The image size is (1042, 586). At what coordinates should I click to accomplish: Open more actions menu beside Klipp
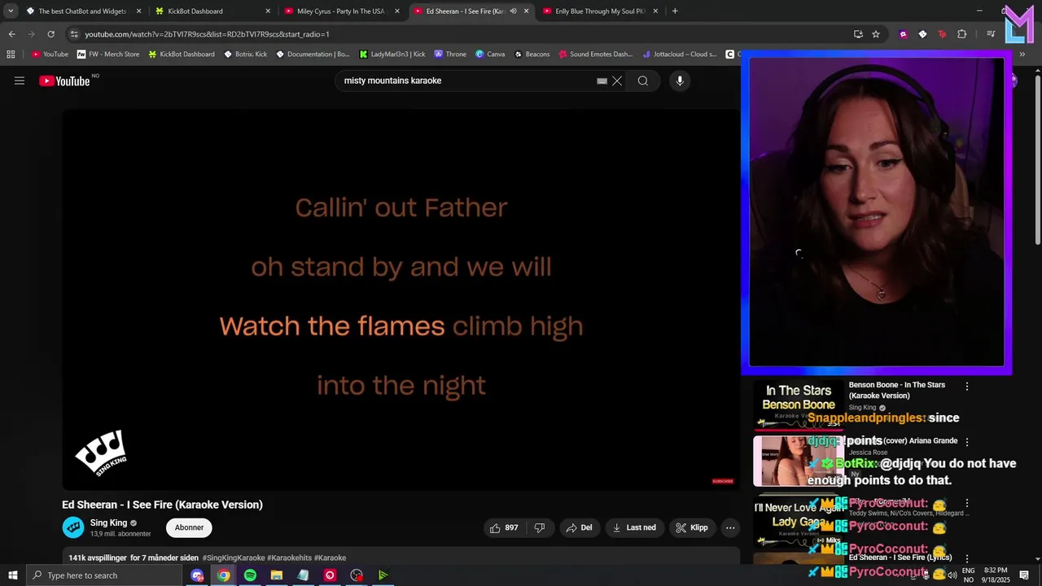tap(730, 527)
